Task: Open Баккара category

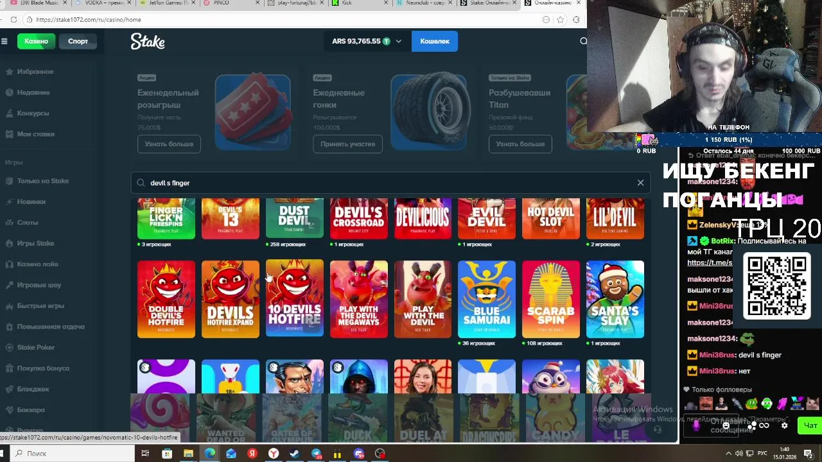Action: coord(26,410)
